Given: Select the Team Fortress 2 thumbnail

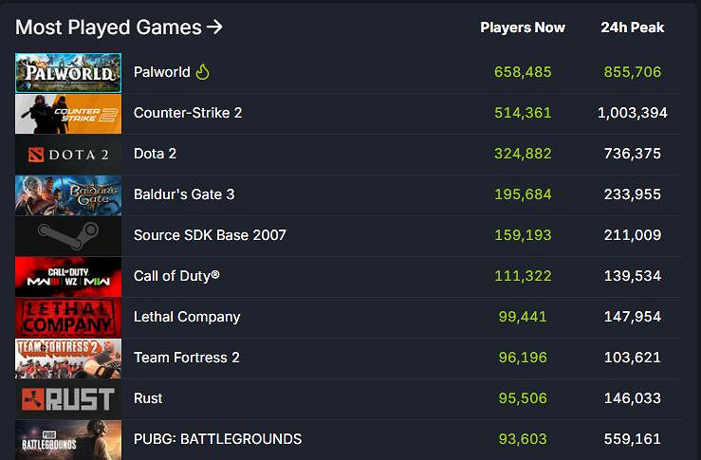Looking at the screenshot, I should [x=68, y=359].
